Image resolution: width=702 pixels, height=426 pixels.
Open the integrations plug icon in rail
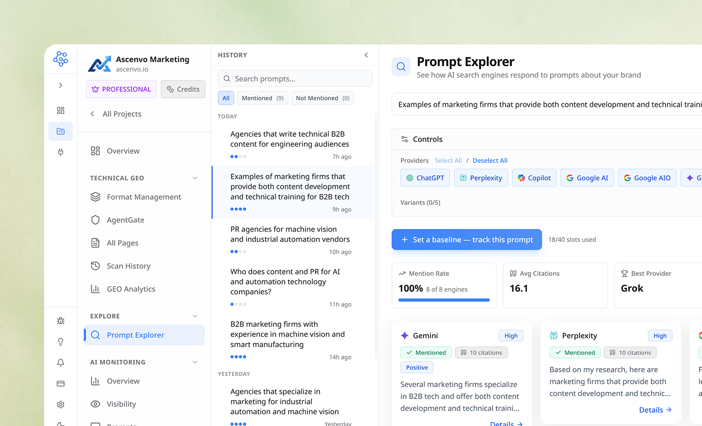click(x=61, y=152)
